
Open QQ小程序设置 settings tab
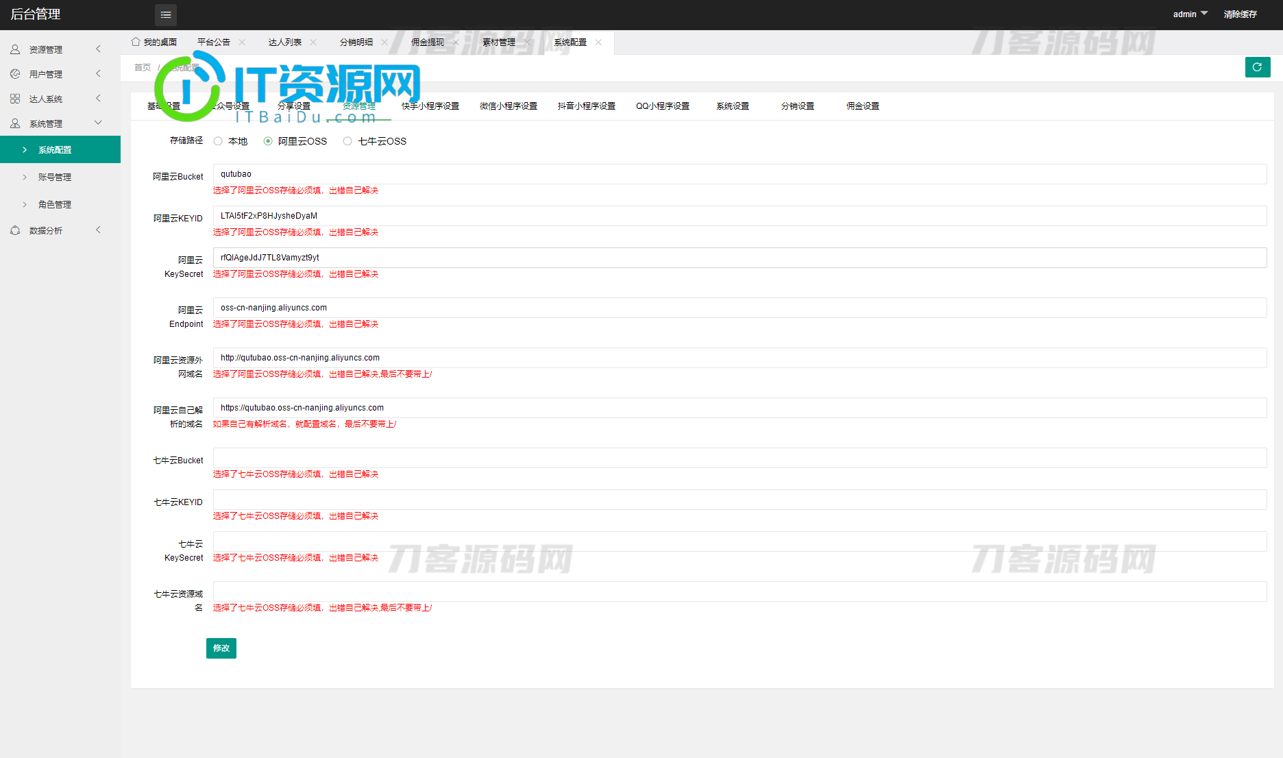point(663,106)
